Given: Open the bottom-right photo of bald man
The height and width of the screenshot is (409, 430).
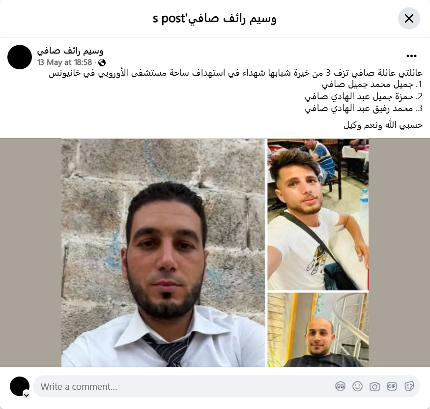Looking at the screenshot, I should [x=318, y=330].
